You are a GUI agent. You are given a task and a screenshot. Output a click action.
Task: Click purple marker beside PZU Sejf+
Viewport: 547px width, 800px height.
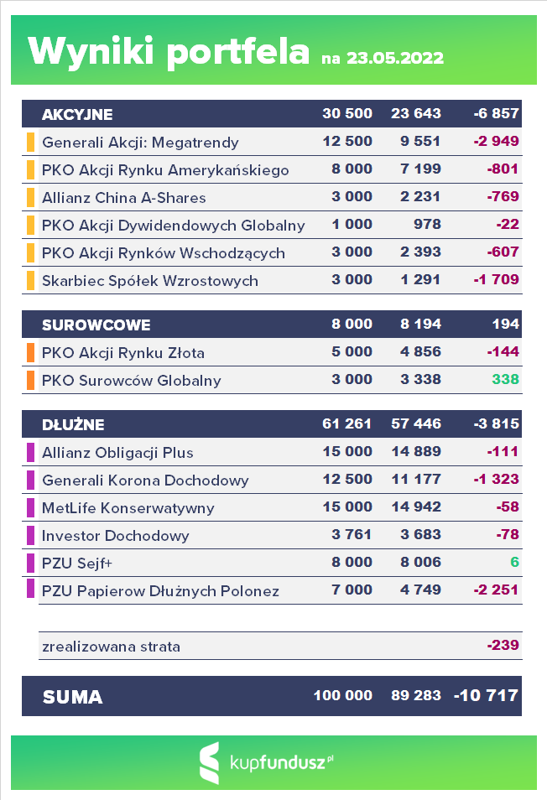31,563
